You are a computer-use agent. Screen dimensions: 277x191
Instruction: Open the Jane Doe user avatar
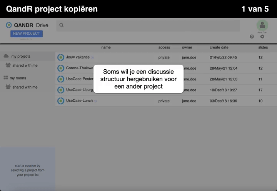coord(262,25)
